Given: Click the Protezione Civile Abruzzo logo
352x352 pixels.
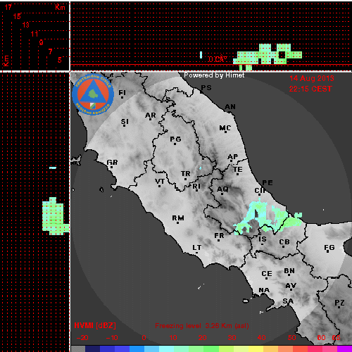Looking at the screenshot, I should 93,94.
